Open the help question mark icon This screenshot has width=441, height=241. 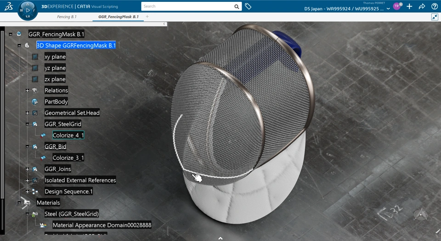[x=435, y=6]
